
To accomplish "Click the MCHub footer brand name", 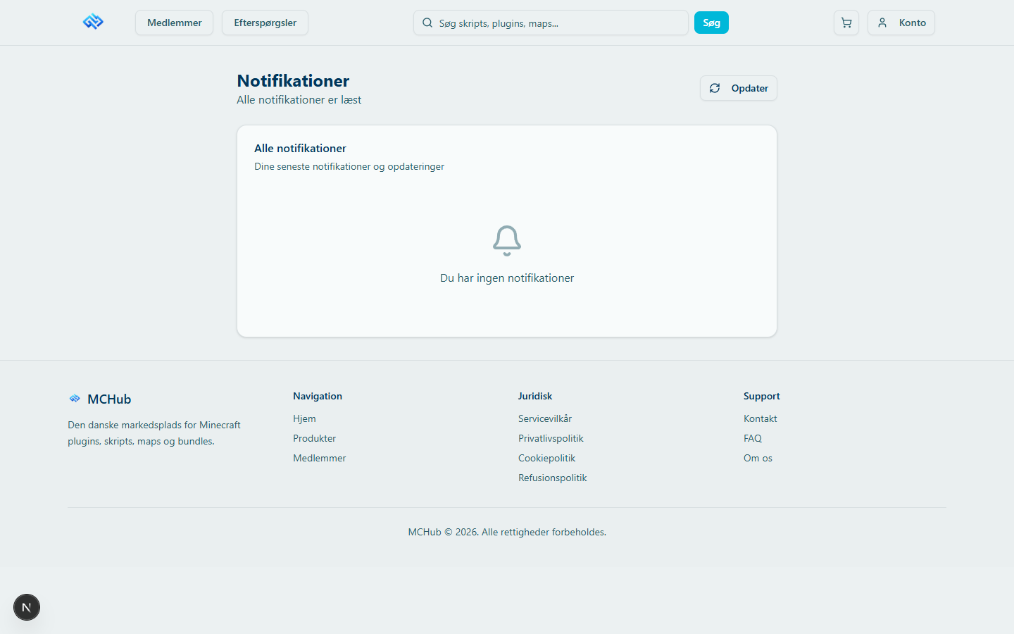I will tap(109, 399).
